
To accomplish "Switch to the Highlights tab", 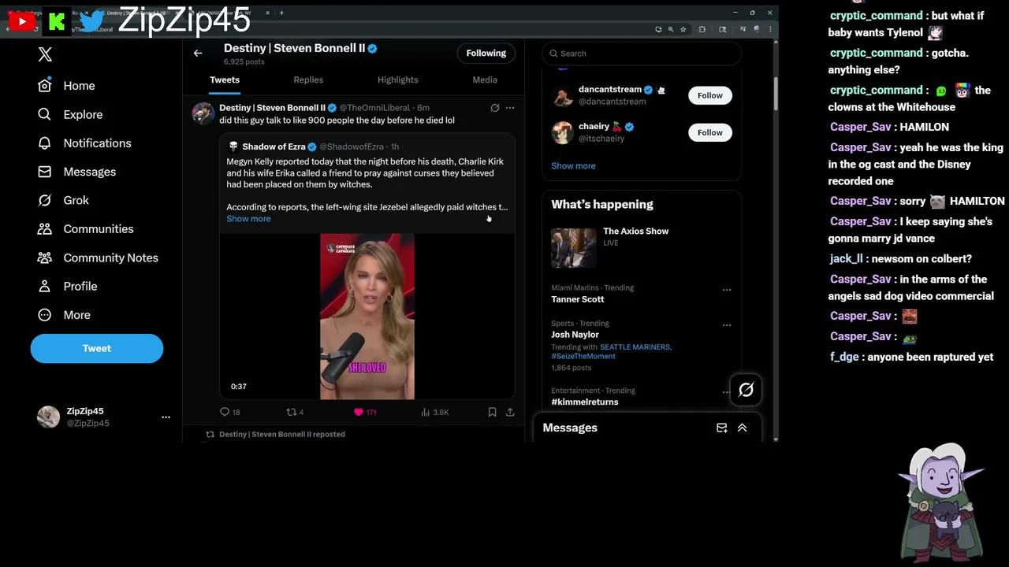I will point(397,80).
